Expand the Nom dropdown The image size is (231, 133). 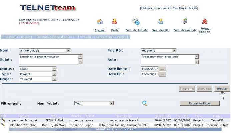pos(68,51)
